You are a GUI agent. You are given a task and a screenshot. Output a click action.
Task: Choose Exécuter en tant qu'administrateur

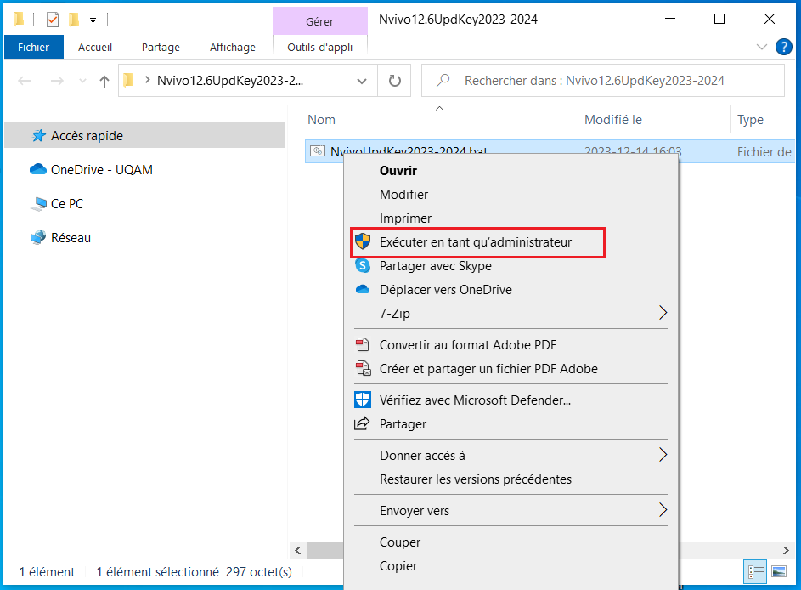click(476, 242)
